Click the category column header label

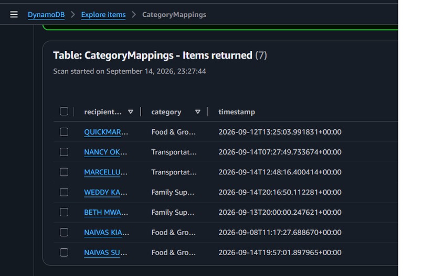point(166,112)
